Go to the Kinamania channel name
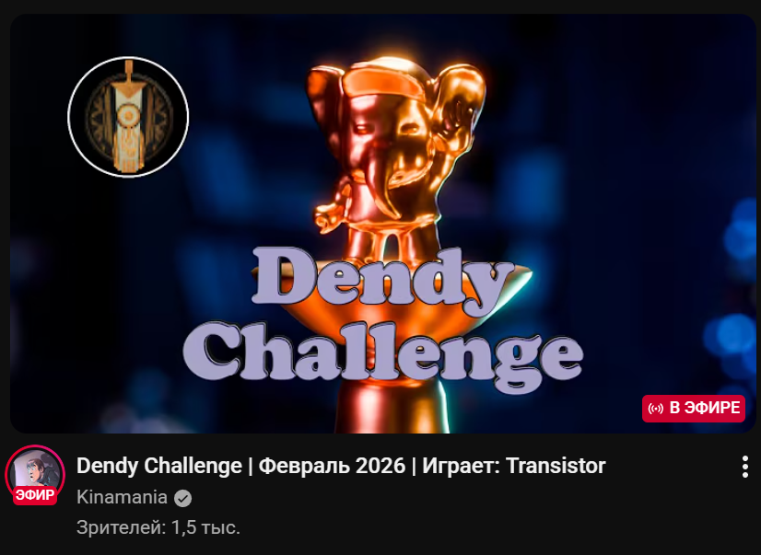Viewport: 761px width, 555px height. click(x=122, y=498)
